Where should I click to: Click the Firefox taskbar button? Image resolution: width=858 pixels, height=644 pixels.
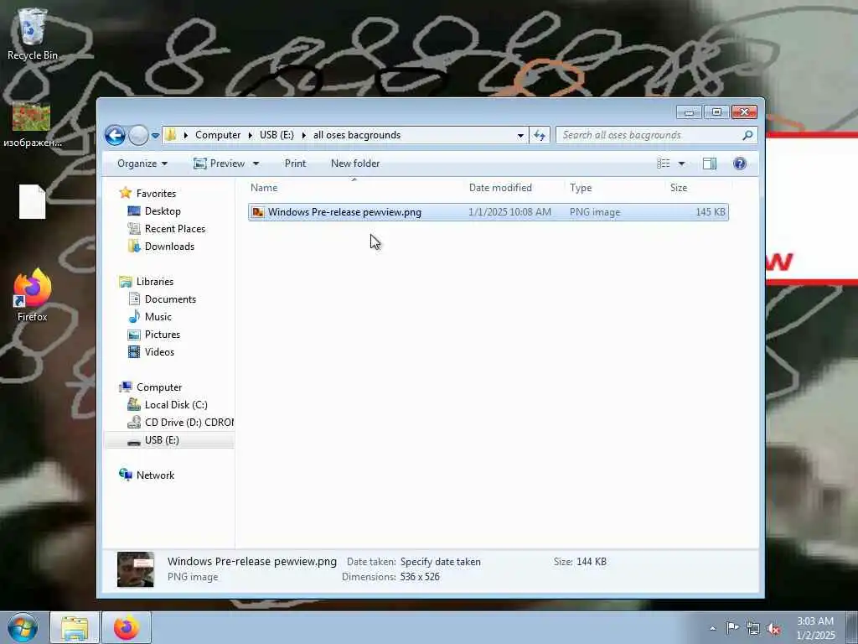(x=127, y=627)
